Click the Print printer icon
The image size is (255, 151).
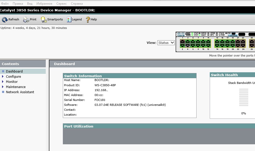tap(26, 19)
